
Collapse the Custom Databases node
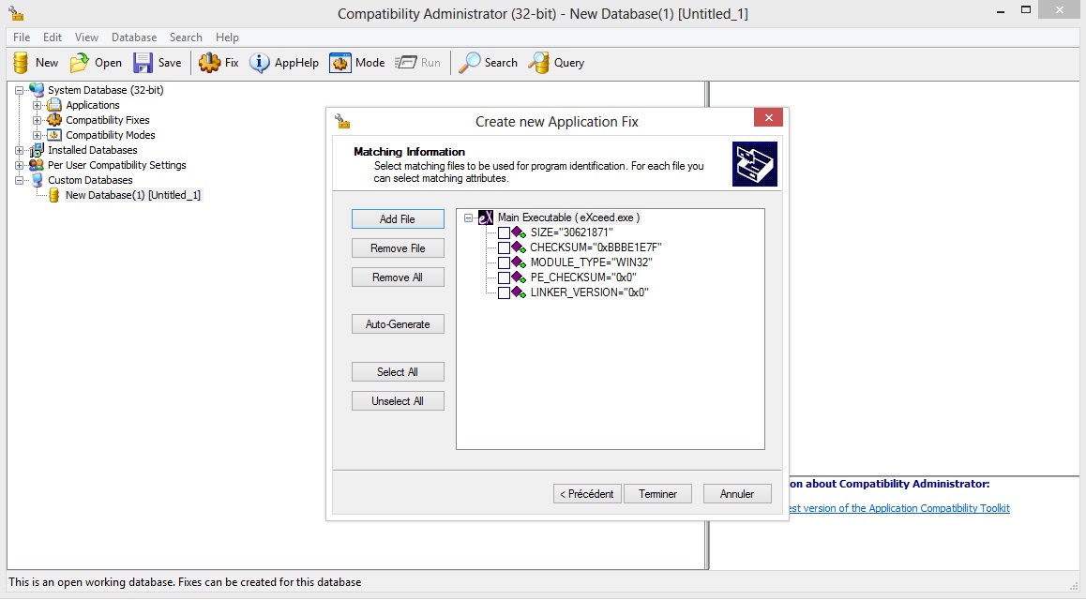20,180
